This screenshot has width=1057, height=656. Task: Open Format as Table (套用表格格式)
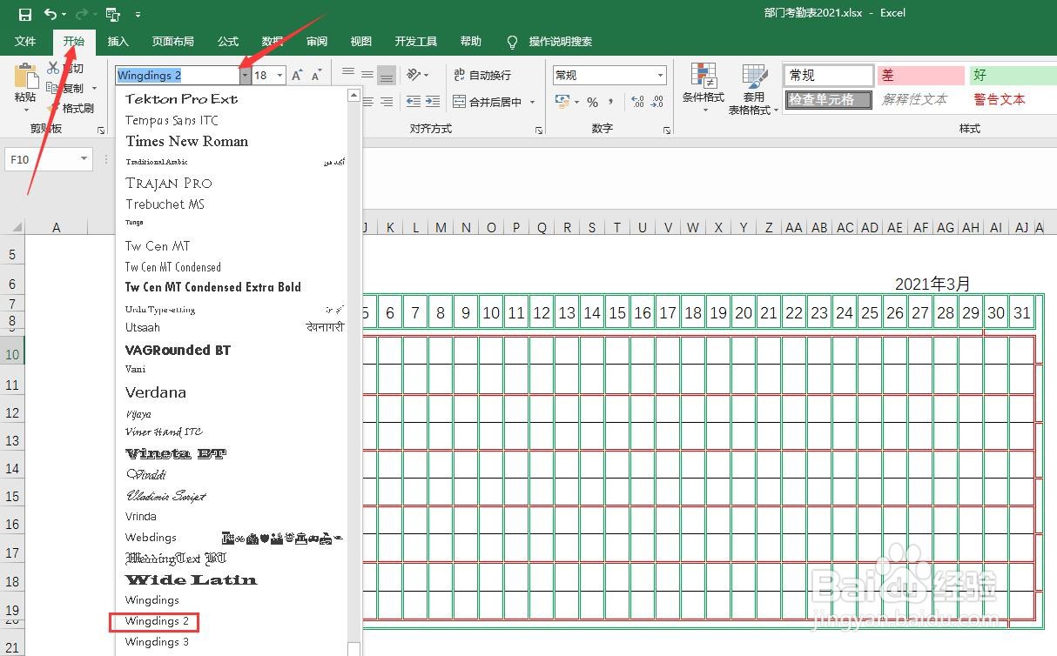click(754, 90)
